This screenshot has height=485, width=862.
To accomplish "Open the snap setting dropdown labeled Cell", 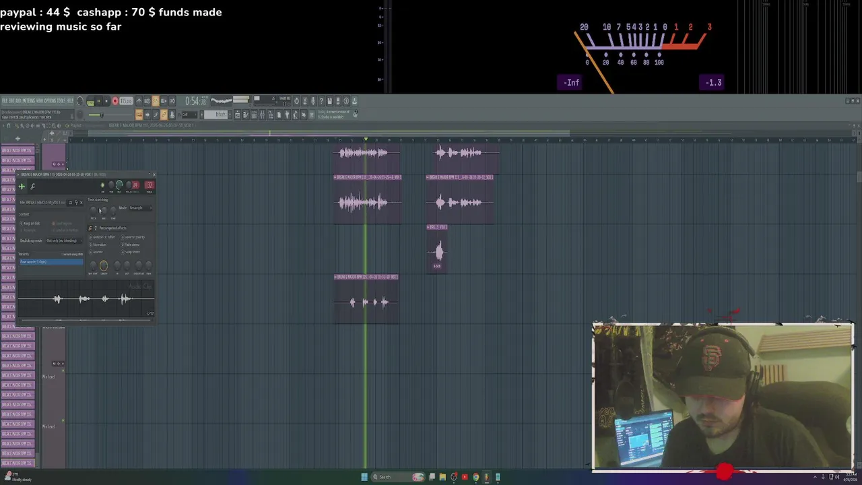I will pos(189,115).
